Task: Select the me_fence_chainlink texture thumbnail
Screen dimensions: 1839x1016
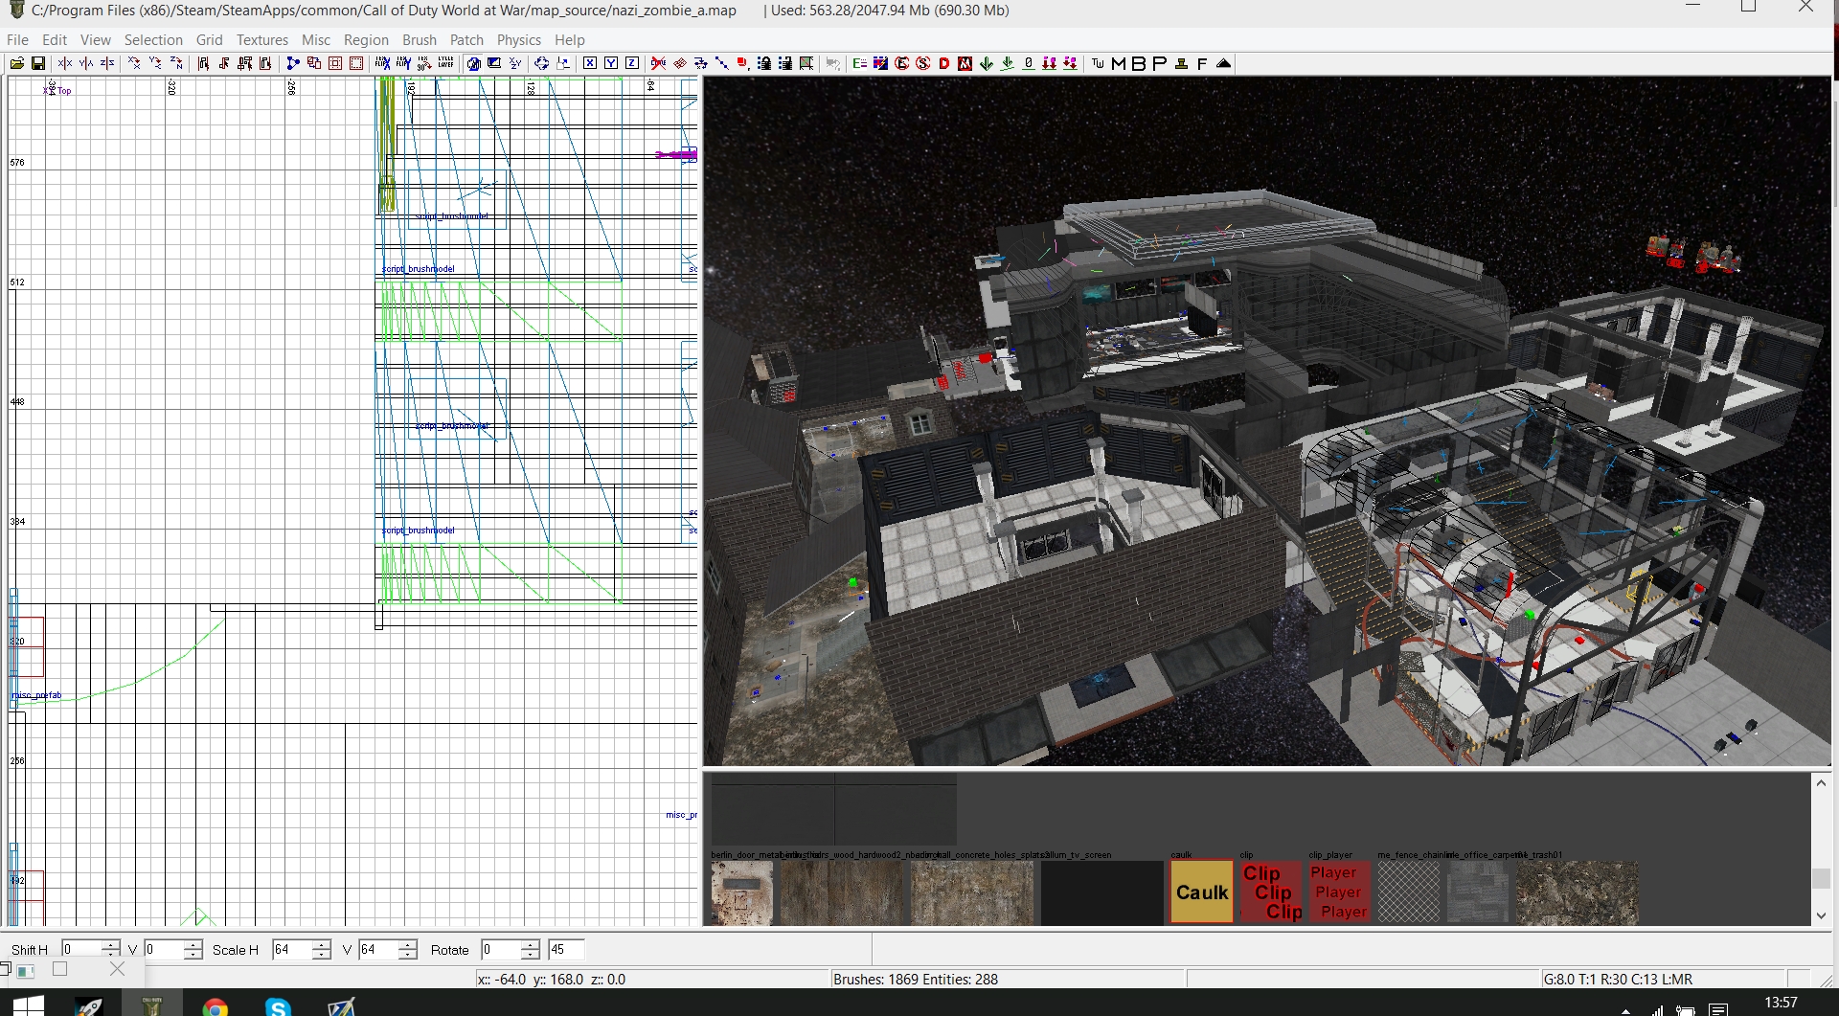Action: click(x=1408, y=892)
